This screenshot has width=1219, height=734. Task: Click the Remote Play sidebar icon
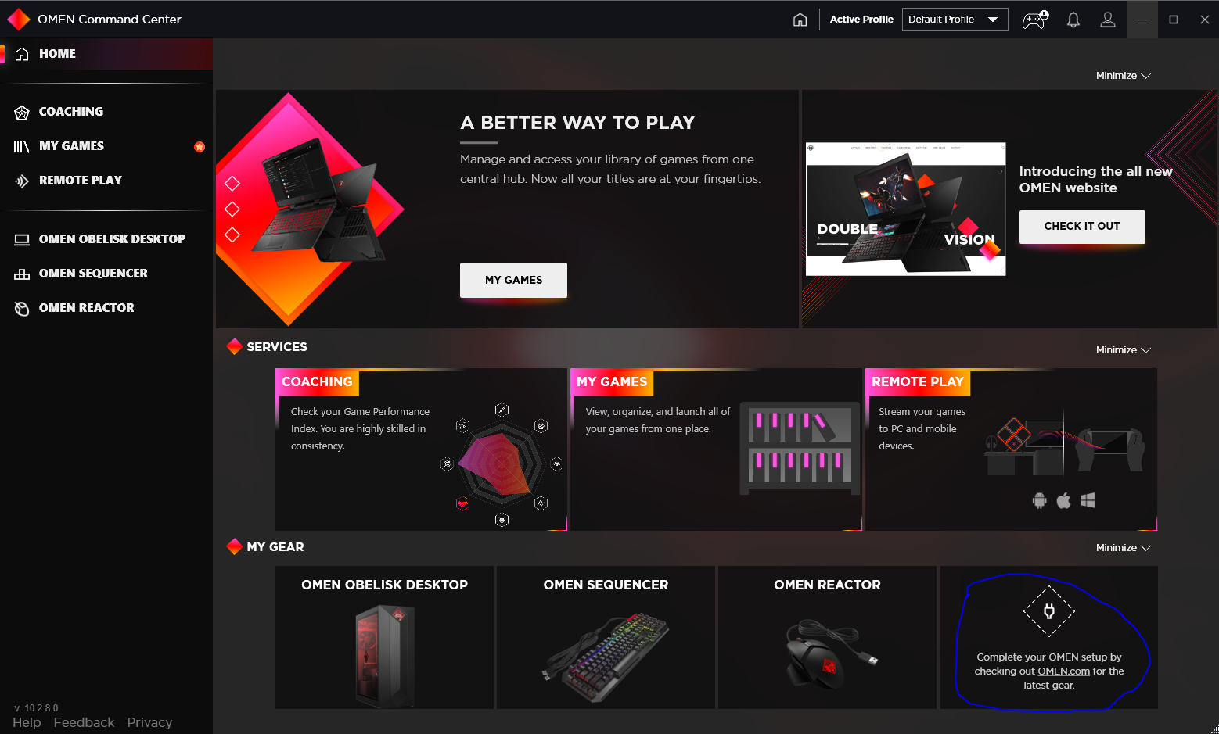[22, 181]
